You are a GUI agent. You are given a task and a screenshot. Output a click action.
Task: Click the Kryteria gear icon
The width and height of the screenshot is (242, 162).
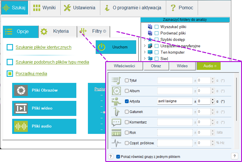click(x=44, y=32)
